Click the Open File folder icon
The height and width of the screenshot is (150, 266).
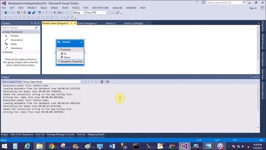[25, 12]
